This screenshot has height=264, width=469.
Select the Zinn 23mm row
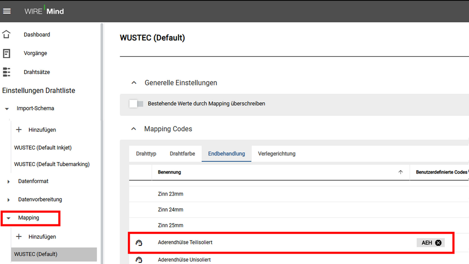coord(299,194)
